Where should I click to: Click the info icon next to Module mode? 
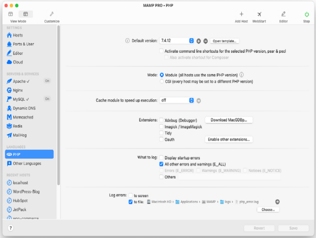click(x=242, y=75)
